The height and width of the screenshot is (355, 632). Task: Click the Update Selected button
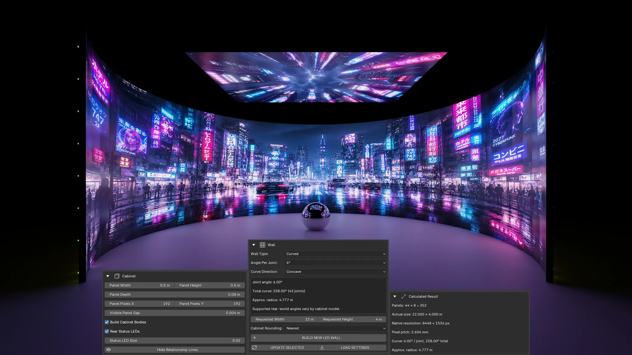click(284, 348)
